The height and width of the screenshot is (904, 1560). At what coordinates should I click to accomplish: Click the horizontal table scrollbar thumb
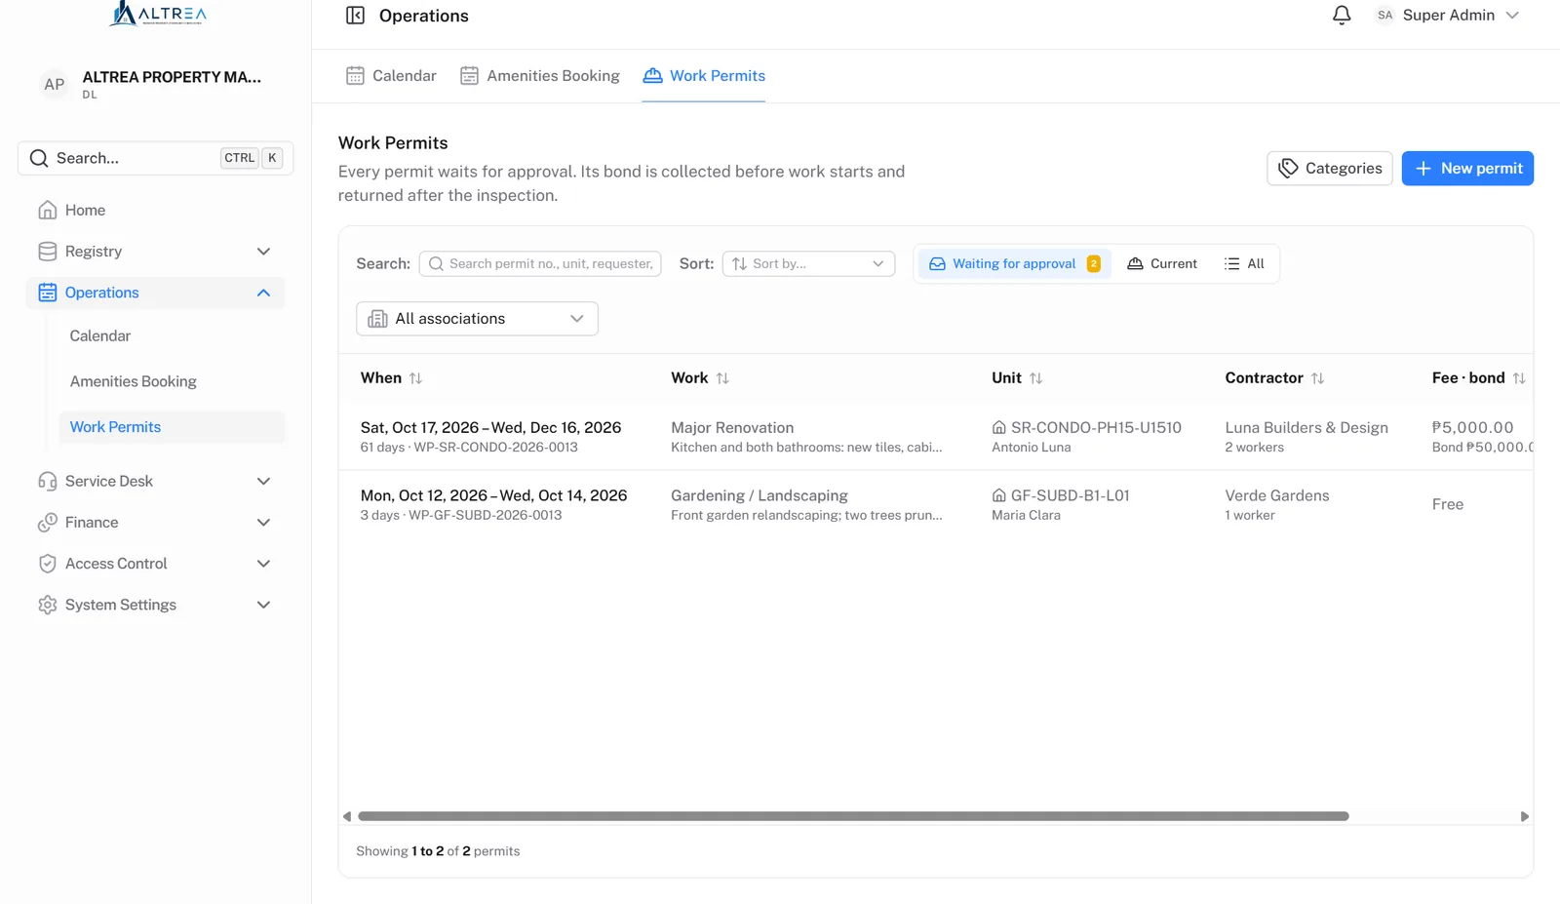853,816
